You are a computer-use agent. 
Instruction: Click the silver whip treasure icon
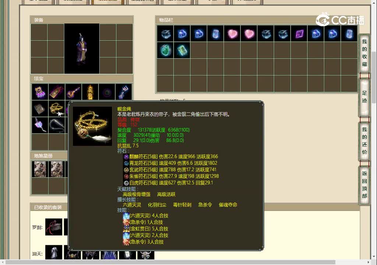pos(56,125)
